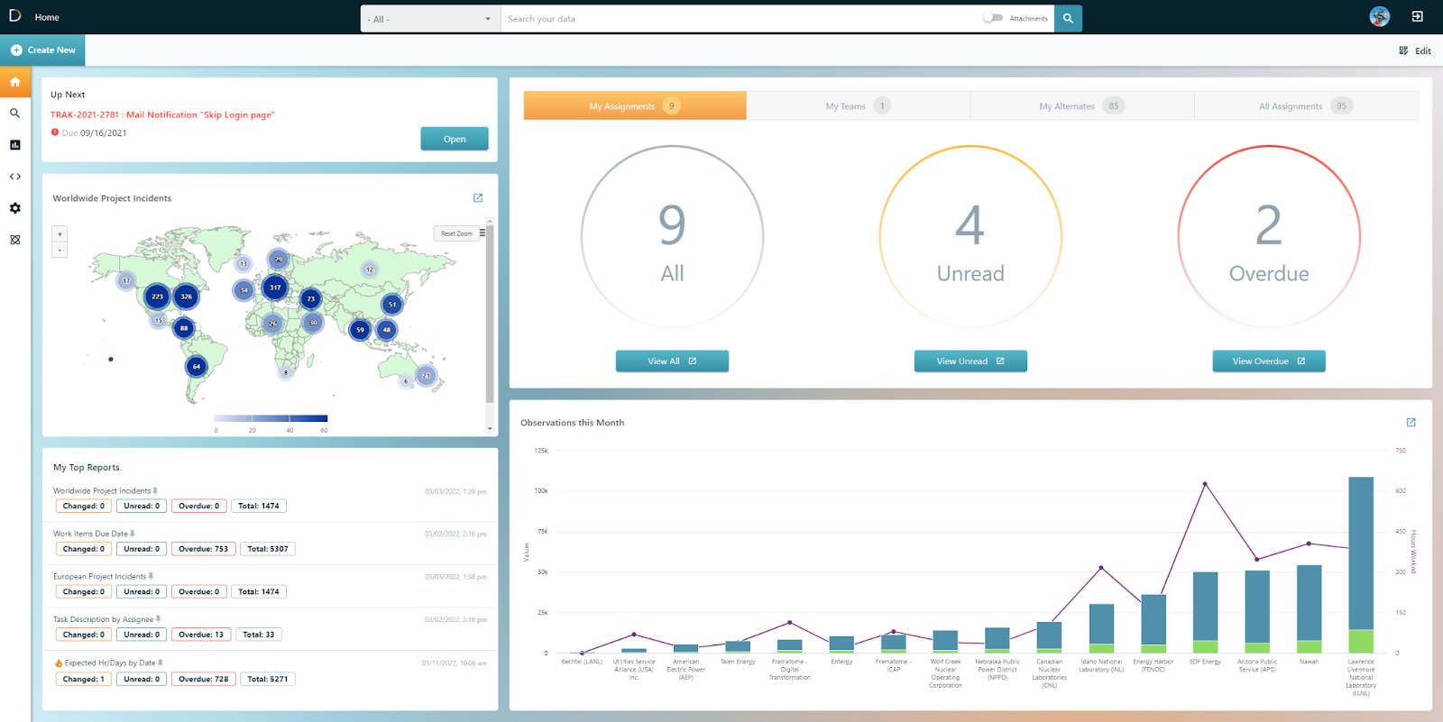Click the map color legend gradient bar
The width and height of the screenshot is (1443, 722).
tap(271, 418)
